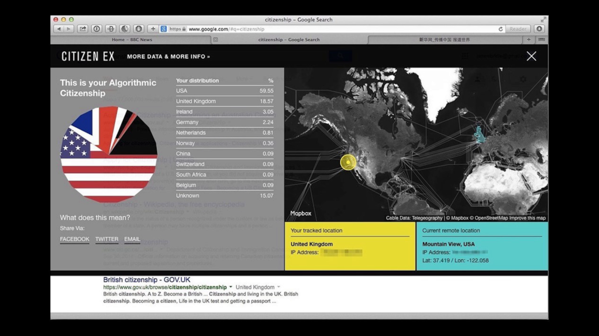This screenshot has width=599, height=336.
Task: Click the 'Germany' distribution row
Action: 225,123
